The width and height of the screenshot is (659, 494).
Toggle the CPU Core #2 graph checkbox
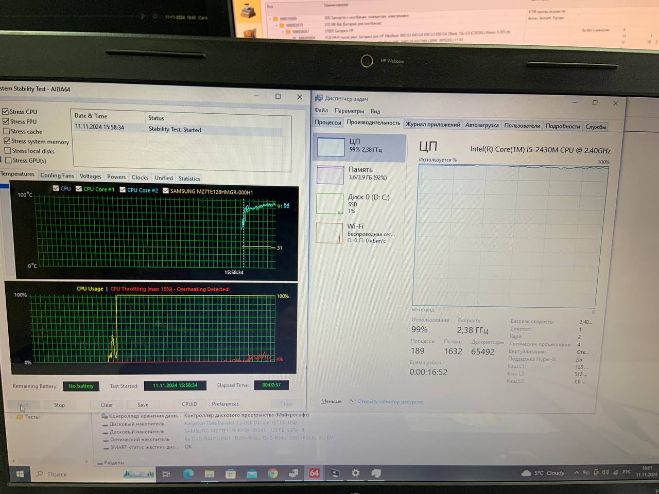point(123,189)
